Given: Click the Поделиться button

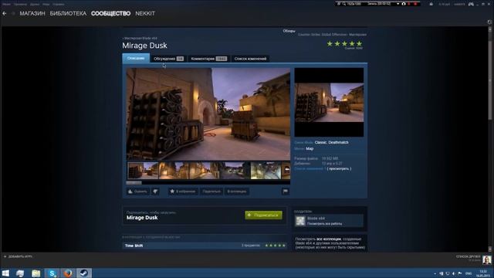Looking at the screenshot, I should 211,192.
